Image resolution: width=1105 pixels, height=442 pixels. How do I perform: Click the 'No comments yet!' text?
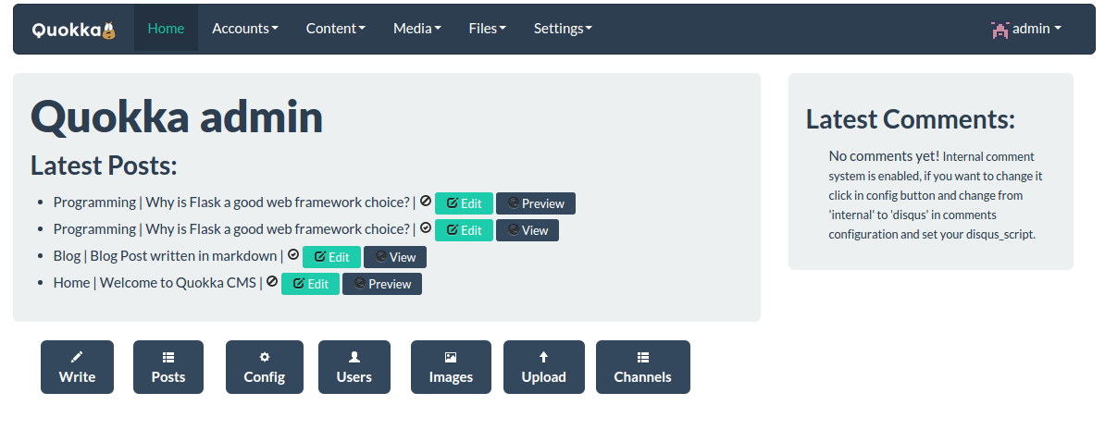pos(884,155)
